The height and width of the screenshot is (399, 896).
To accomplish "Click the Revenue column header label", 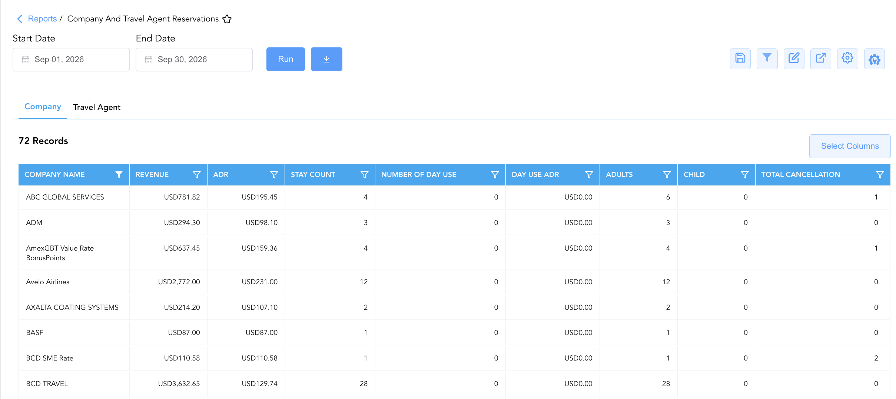I will tap(152, 175).
